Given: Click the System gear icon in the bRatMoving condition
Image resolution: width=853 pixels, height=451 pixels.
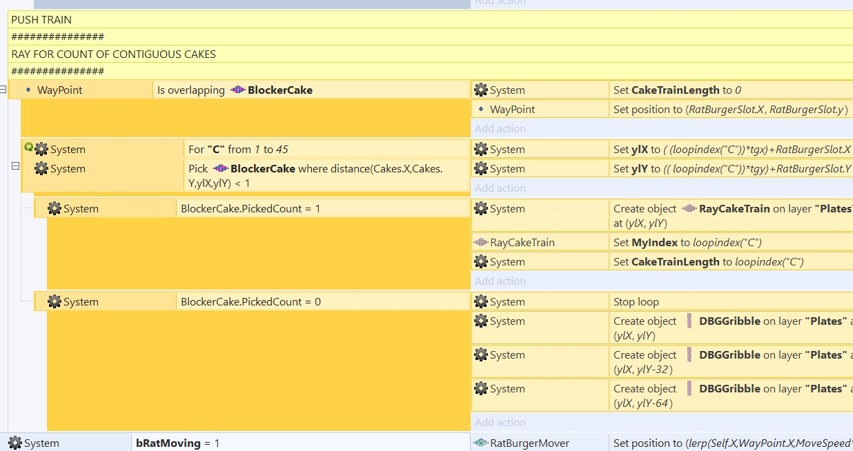Looking at the screenshot, I should (15, 443).
